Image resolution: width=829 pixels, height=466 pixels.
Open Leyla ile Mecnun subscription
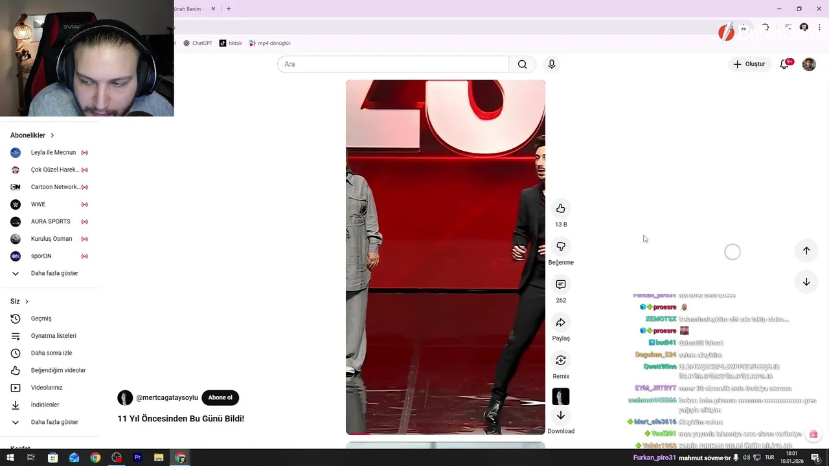point(49,153)
